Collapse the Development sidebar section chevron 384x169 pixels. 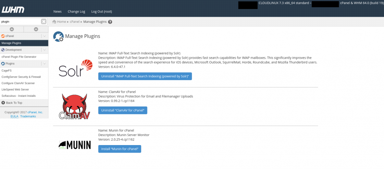pyautogui.click(x=44, y=50)
